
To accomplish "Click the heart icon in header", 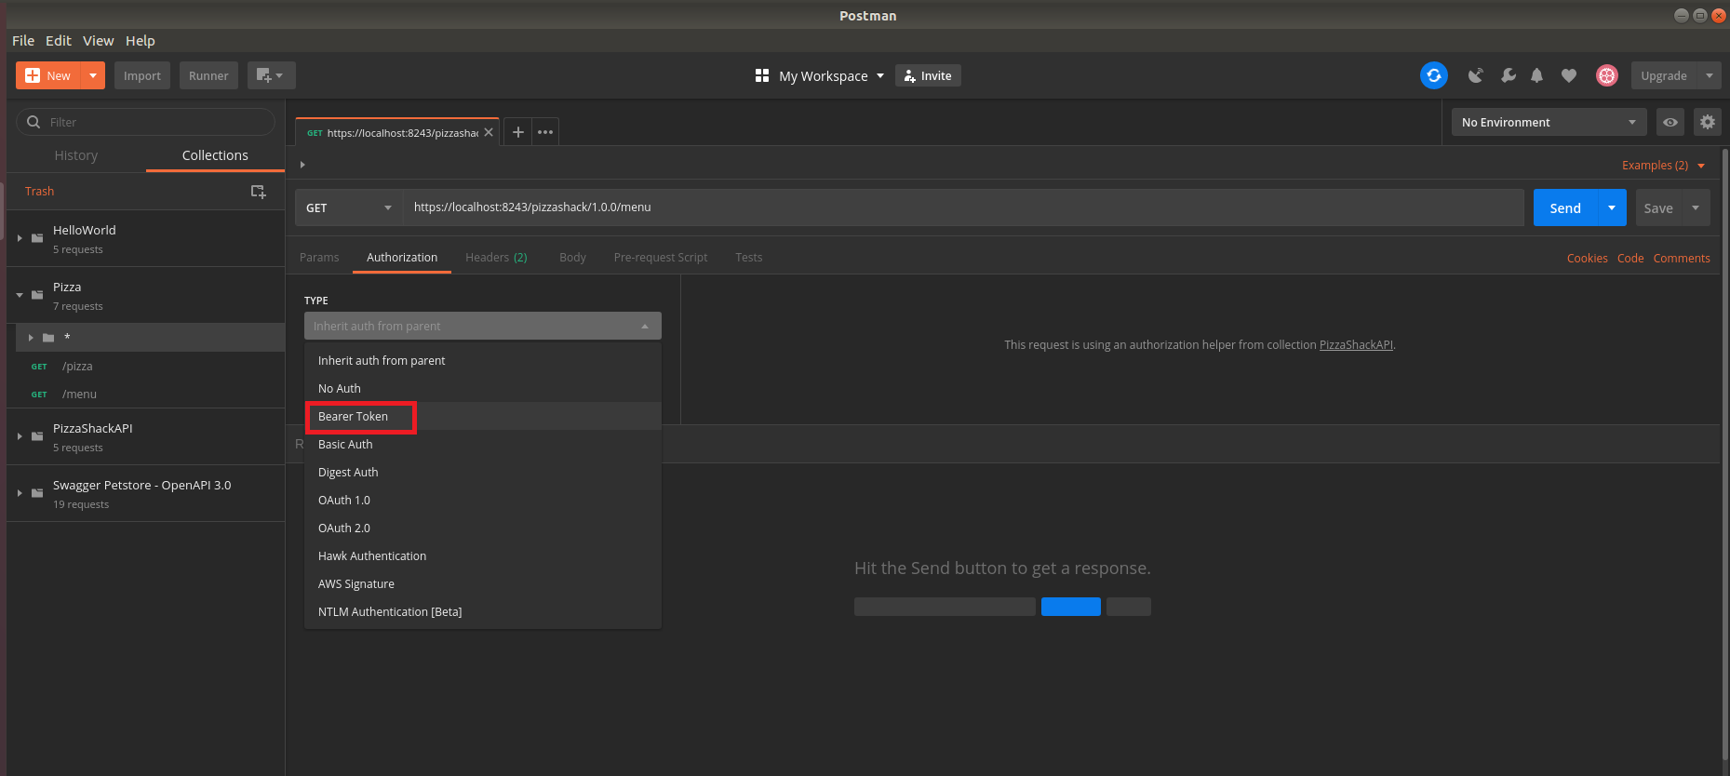I will click(x=1569, y=75).
